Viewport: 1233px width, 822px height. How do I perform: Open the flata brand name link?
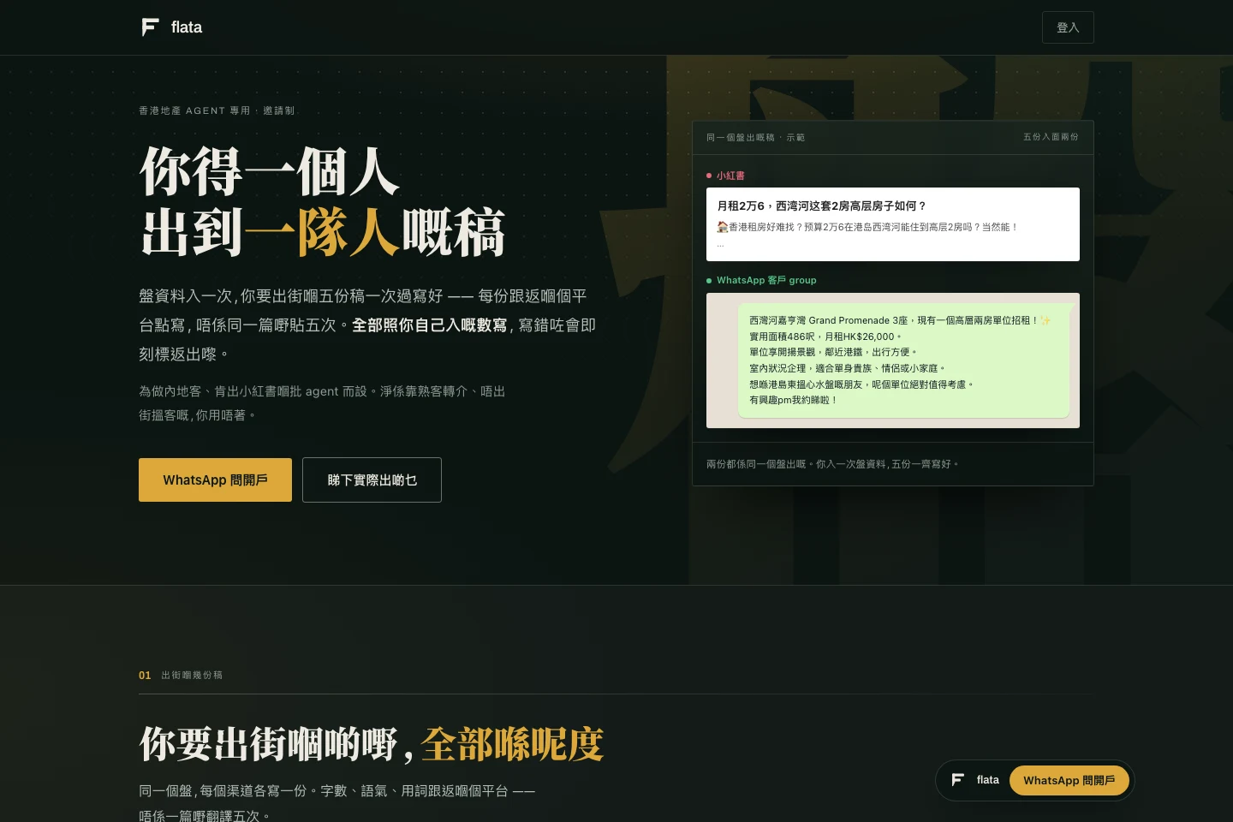[187, 27]
